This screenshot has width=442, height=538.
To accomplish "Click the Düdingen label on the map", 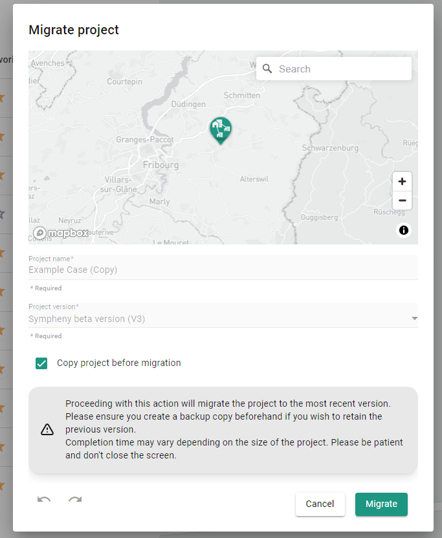I will pyautogui.click(x=188, y=104).
